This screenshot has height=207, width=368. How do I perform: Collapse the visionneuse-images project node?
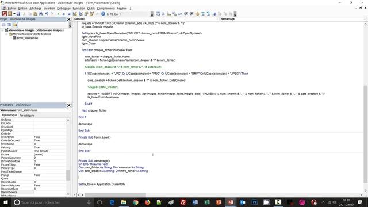click(2, 30)
